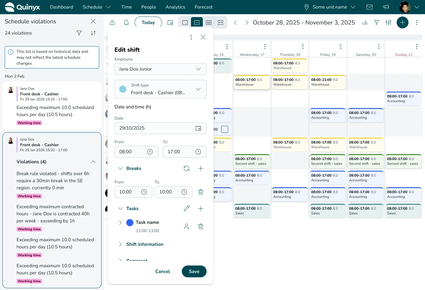The height and width of the screenshot is (290, 425).
Task: Open the user profile menu chevron
Action: pyautogui.click(x=417, y=7)
